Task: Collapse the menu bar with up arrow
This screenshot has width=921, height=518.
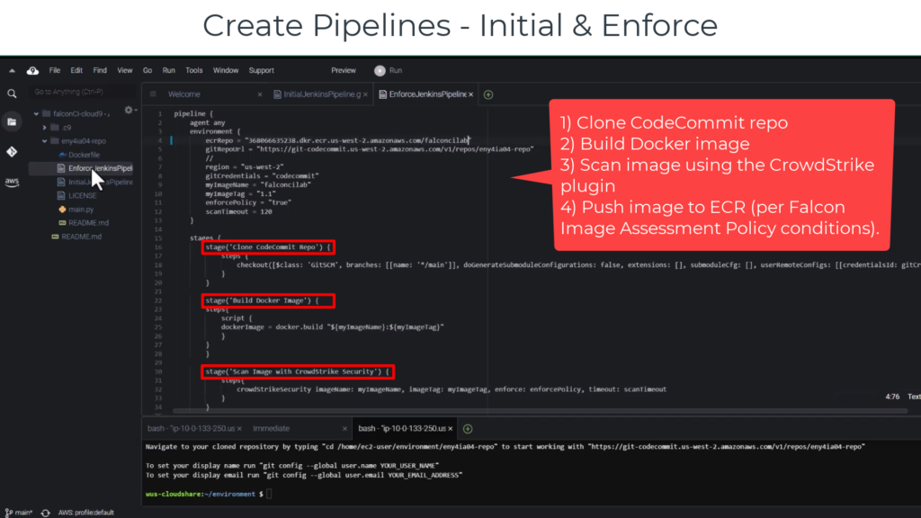Action: tap(12, 70)
